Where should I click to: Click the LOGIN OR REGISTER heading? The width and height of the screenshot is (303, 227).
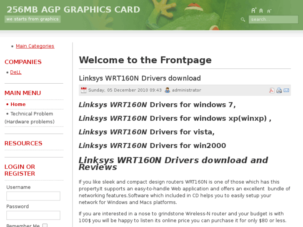point(20,170)
